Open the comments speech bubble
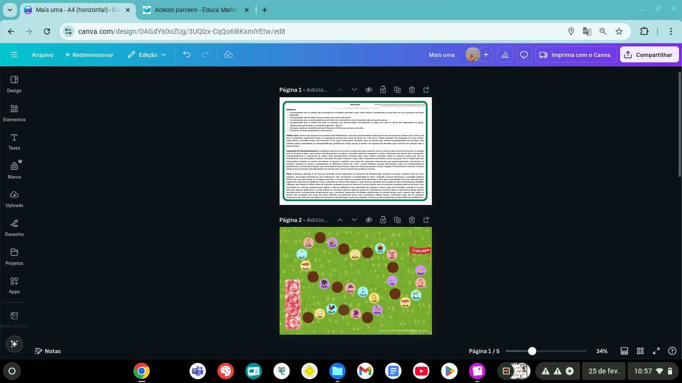 click(x=524, y=55)
